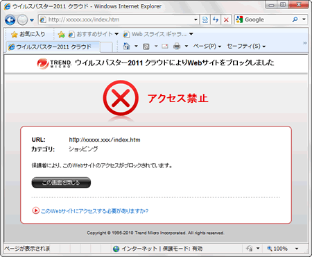Expand the feeds dropdown arrow
Viewport: 312px width, 257px height.
[x=156, y=47]
